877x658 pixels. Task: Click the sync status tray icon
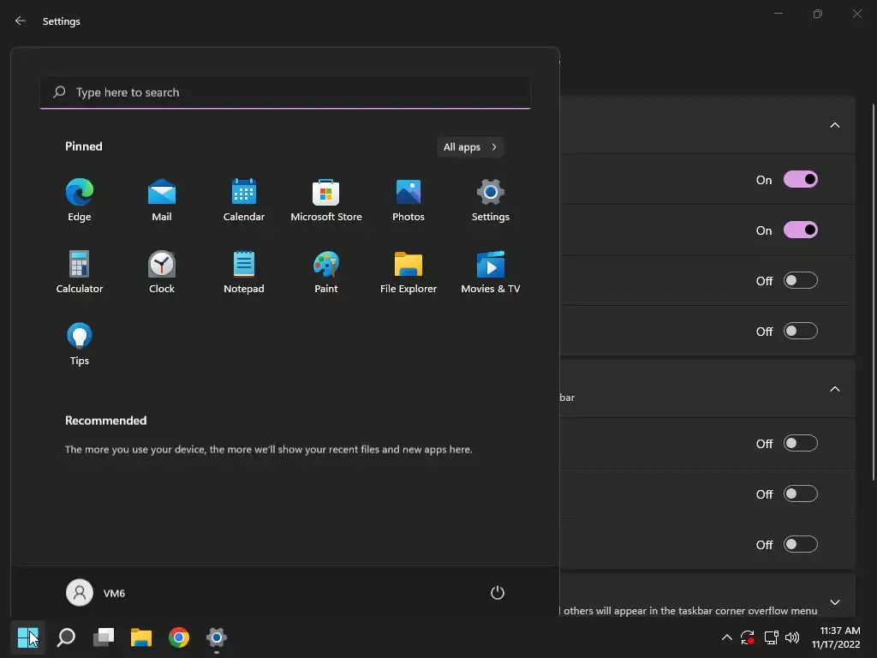click(x=748, y=637)
